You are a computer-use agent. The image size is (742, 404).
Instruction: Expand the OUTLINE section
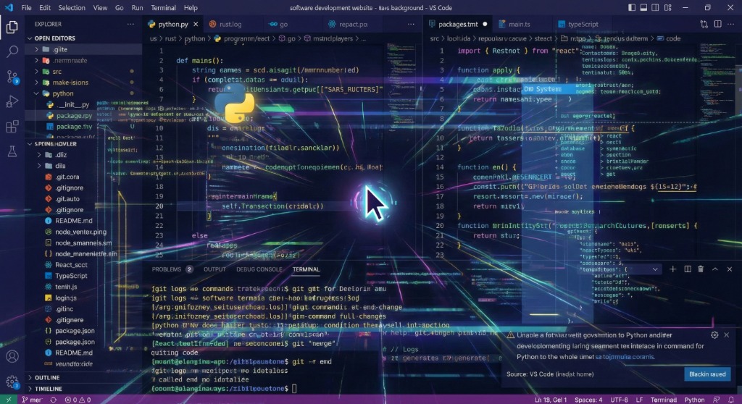click(x=30, y=377)
